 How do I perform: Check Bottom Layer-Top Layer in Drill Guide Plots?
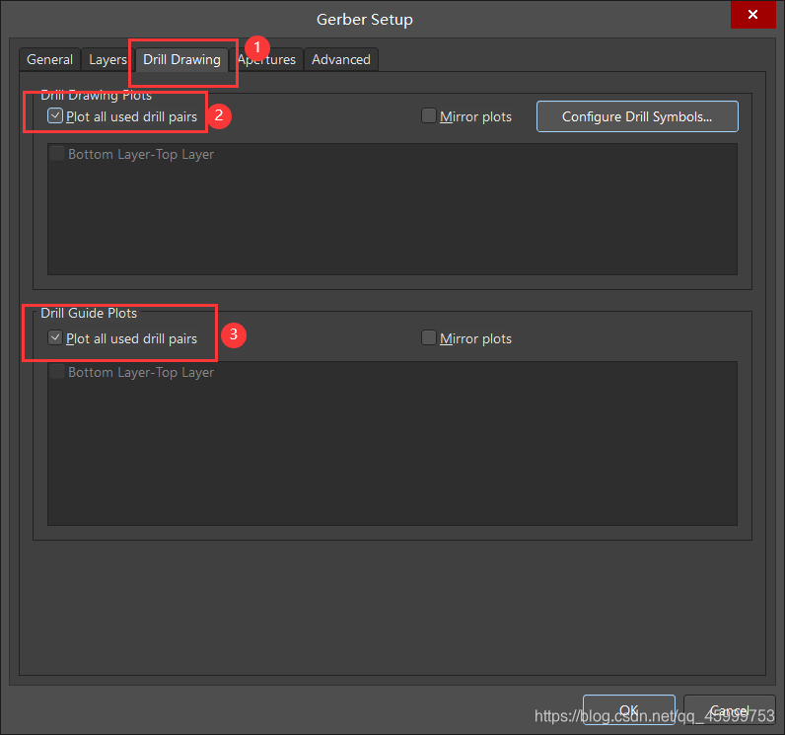point(57,372)
